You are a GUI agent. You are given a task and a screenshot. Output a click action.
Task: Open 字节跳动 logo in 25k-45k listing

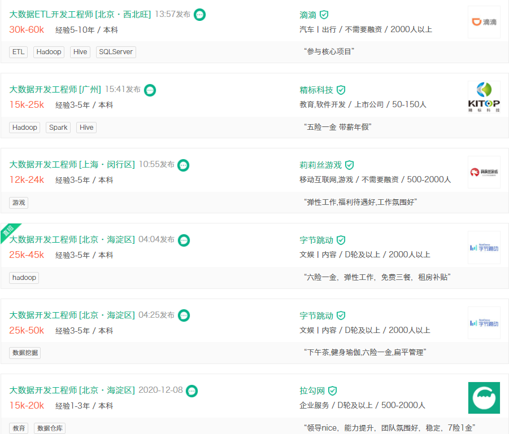(x=484, y=248)
